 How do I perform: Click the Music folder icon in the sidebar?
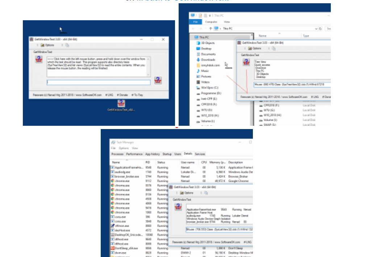click(x=198, y=71)
